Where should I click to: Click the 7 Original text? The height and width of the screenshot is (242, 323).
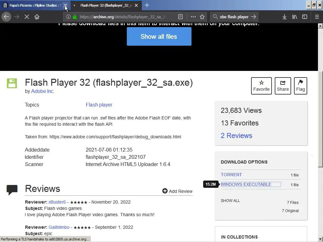[290, 211]
